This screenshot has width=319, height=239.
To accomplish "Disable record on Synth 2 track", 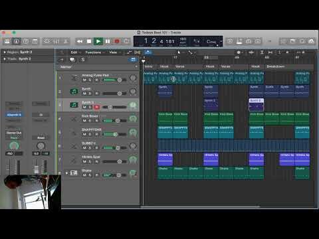I will (96, 107).
